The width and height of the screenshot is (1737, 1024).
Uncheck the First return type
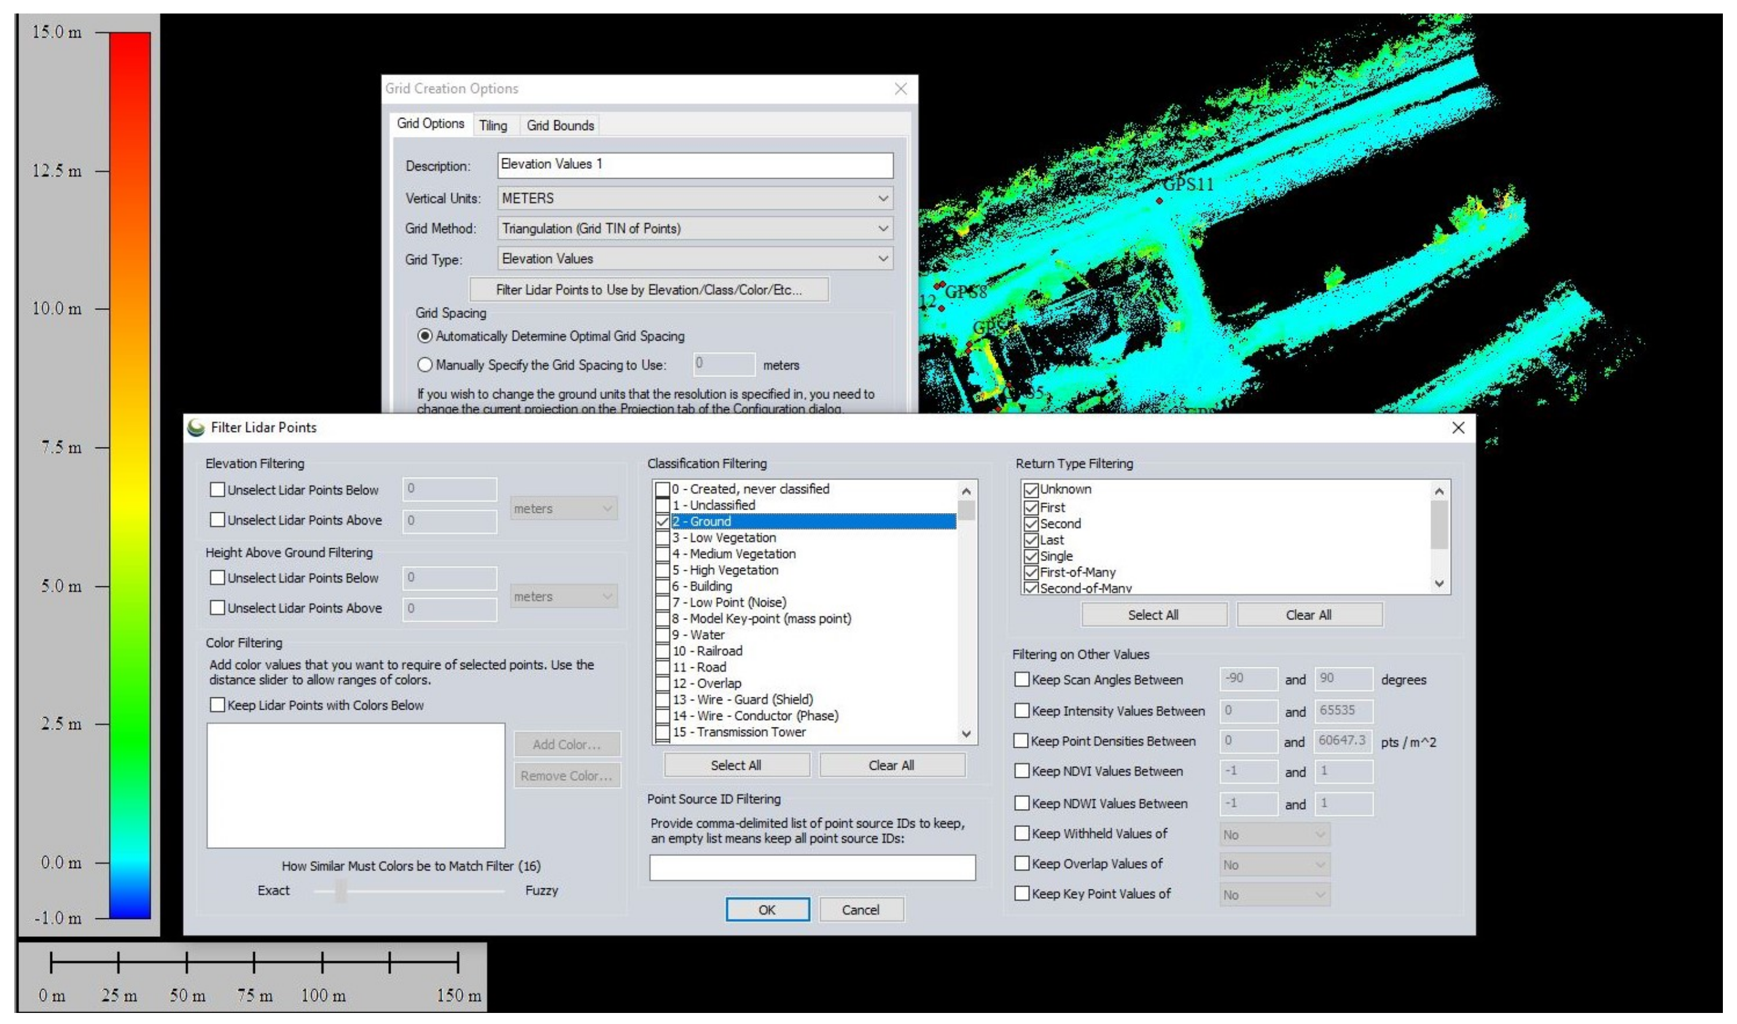pos(1031,507)
